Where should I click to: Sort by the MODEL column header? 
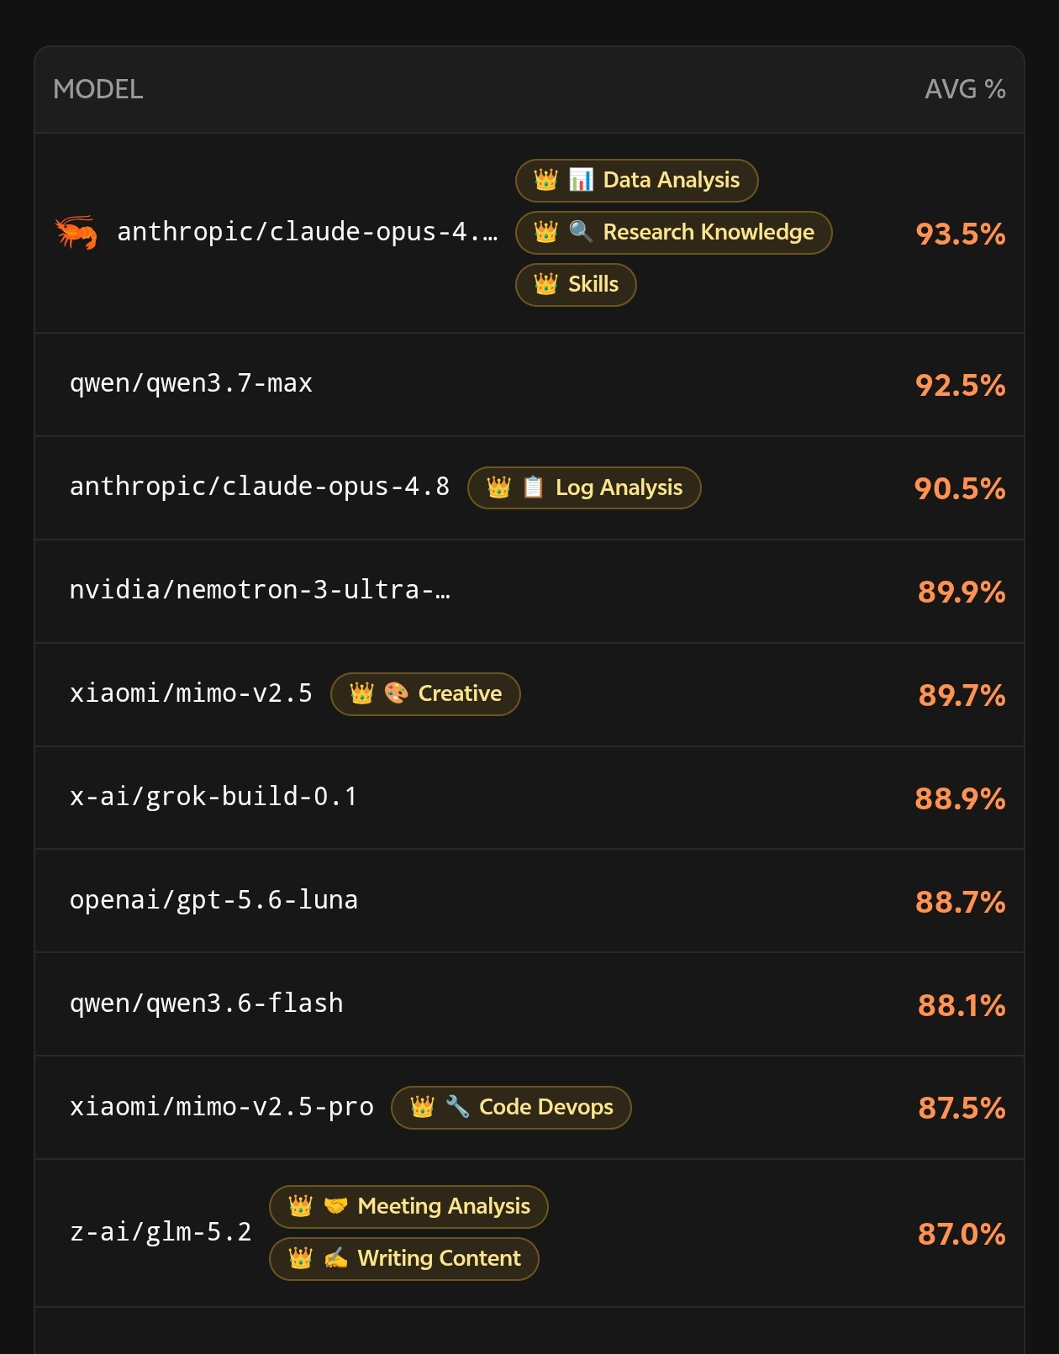pos(98,89)
